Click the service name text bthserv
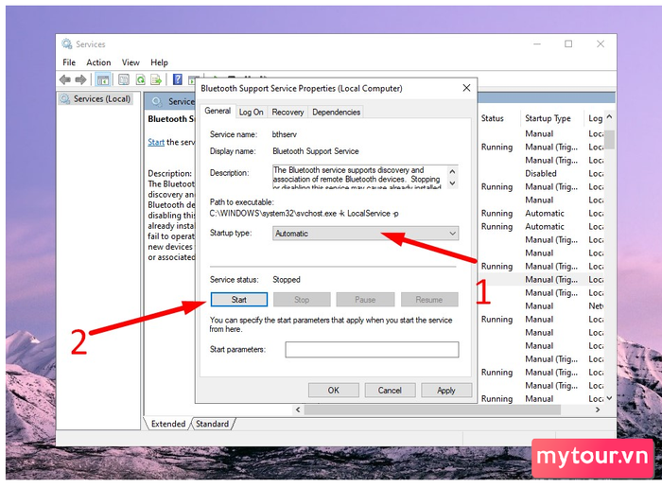Screen dimensions: 662x488 click(284, 134)
